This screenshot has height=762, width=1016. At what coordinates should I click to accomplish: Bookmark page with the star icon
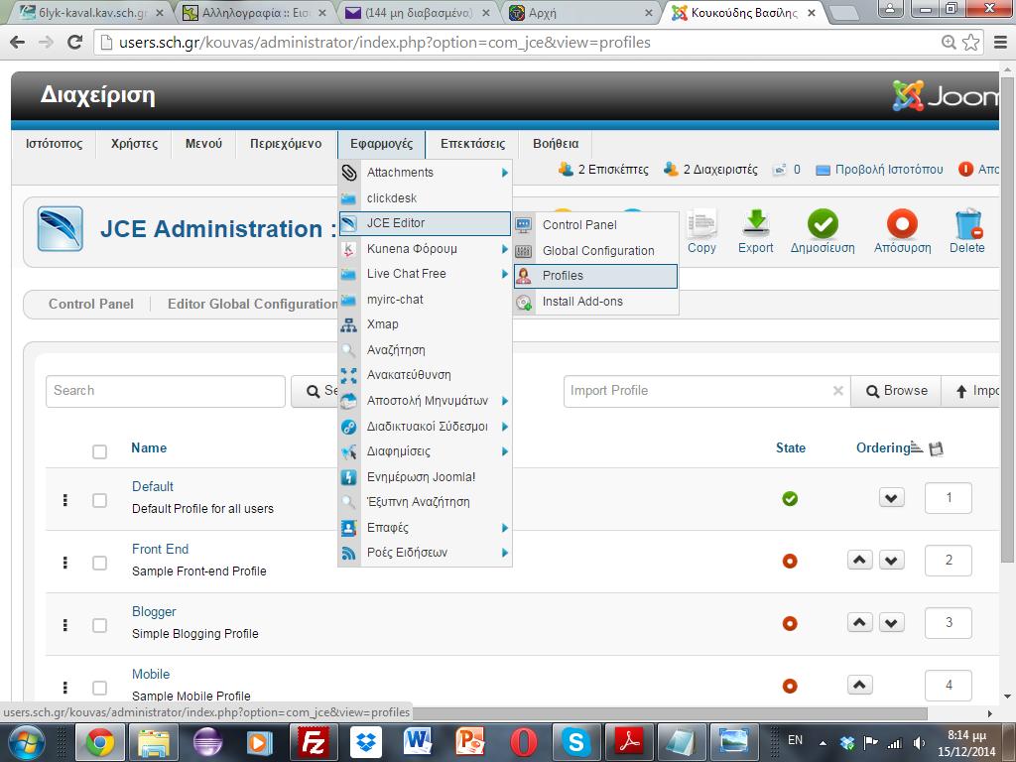click(970, 43)
